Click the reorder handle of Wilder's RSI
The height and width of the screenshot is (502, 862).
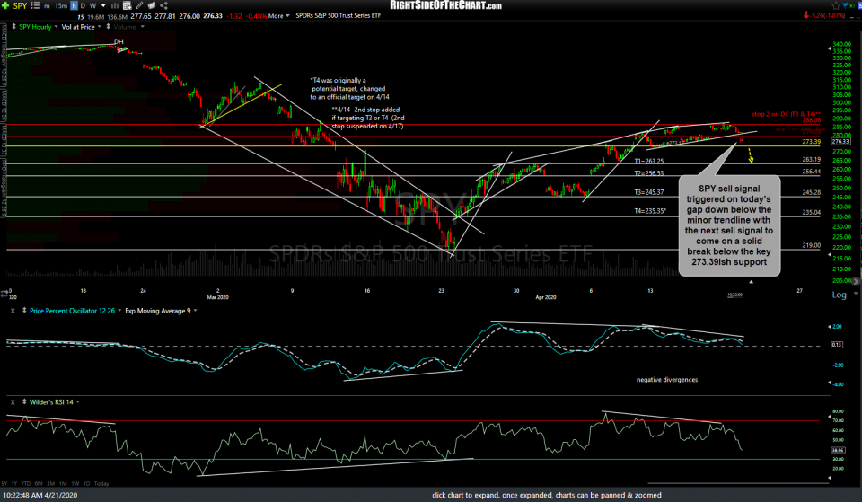[24, 402]
